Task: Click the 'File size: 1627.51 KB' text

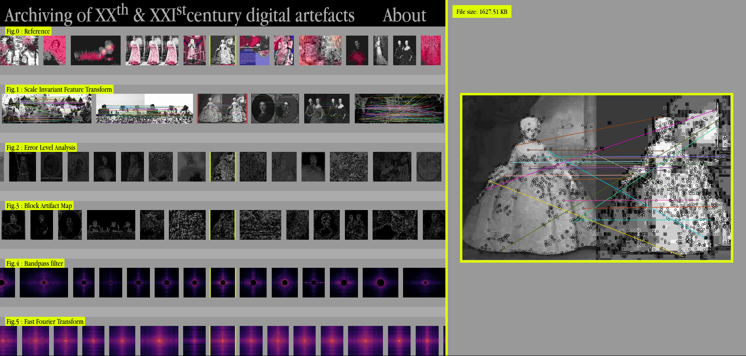Action: [x=482, y=12]
